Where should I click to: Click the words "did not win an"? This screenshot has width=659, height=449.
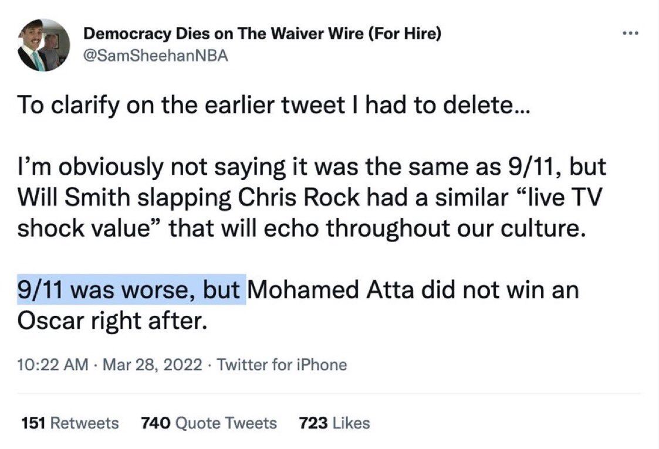point(500,290)
